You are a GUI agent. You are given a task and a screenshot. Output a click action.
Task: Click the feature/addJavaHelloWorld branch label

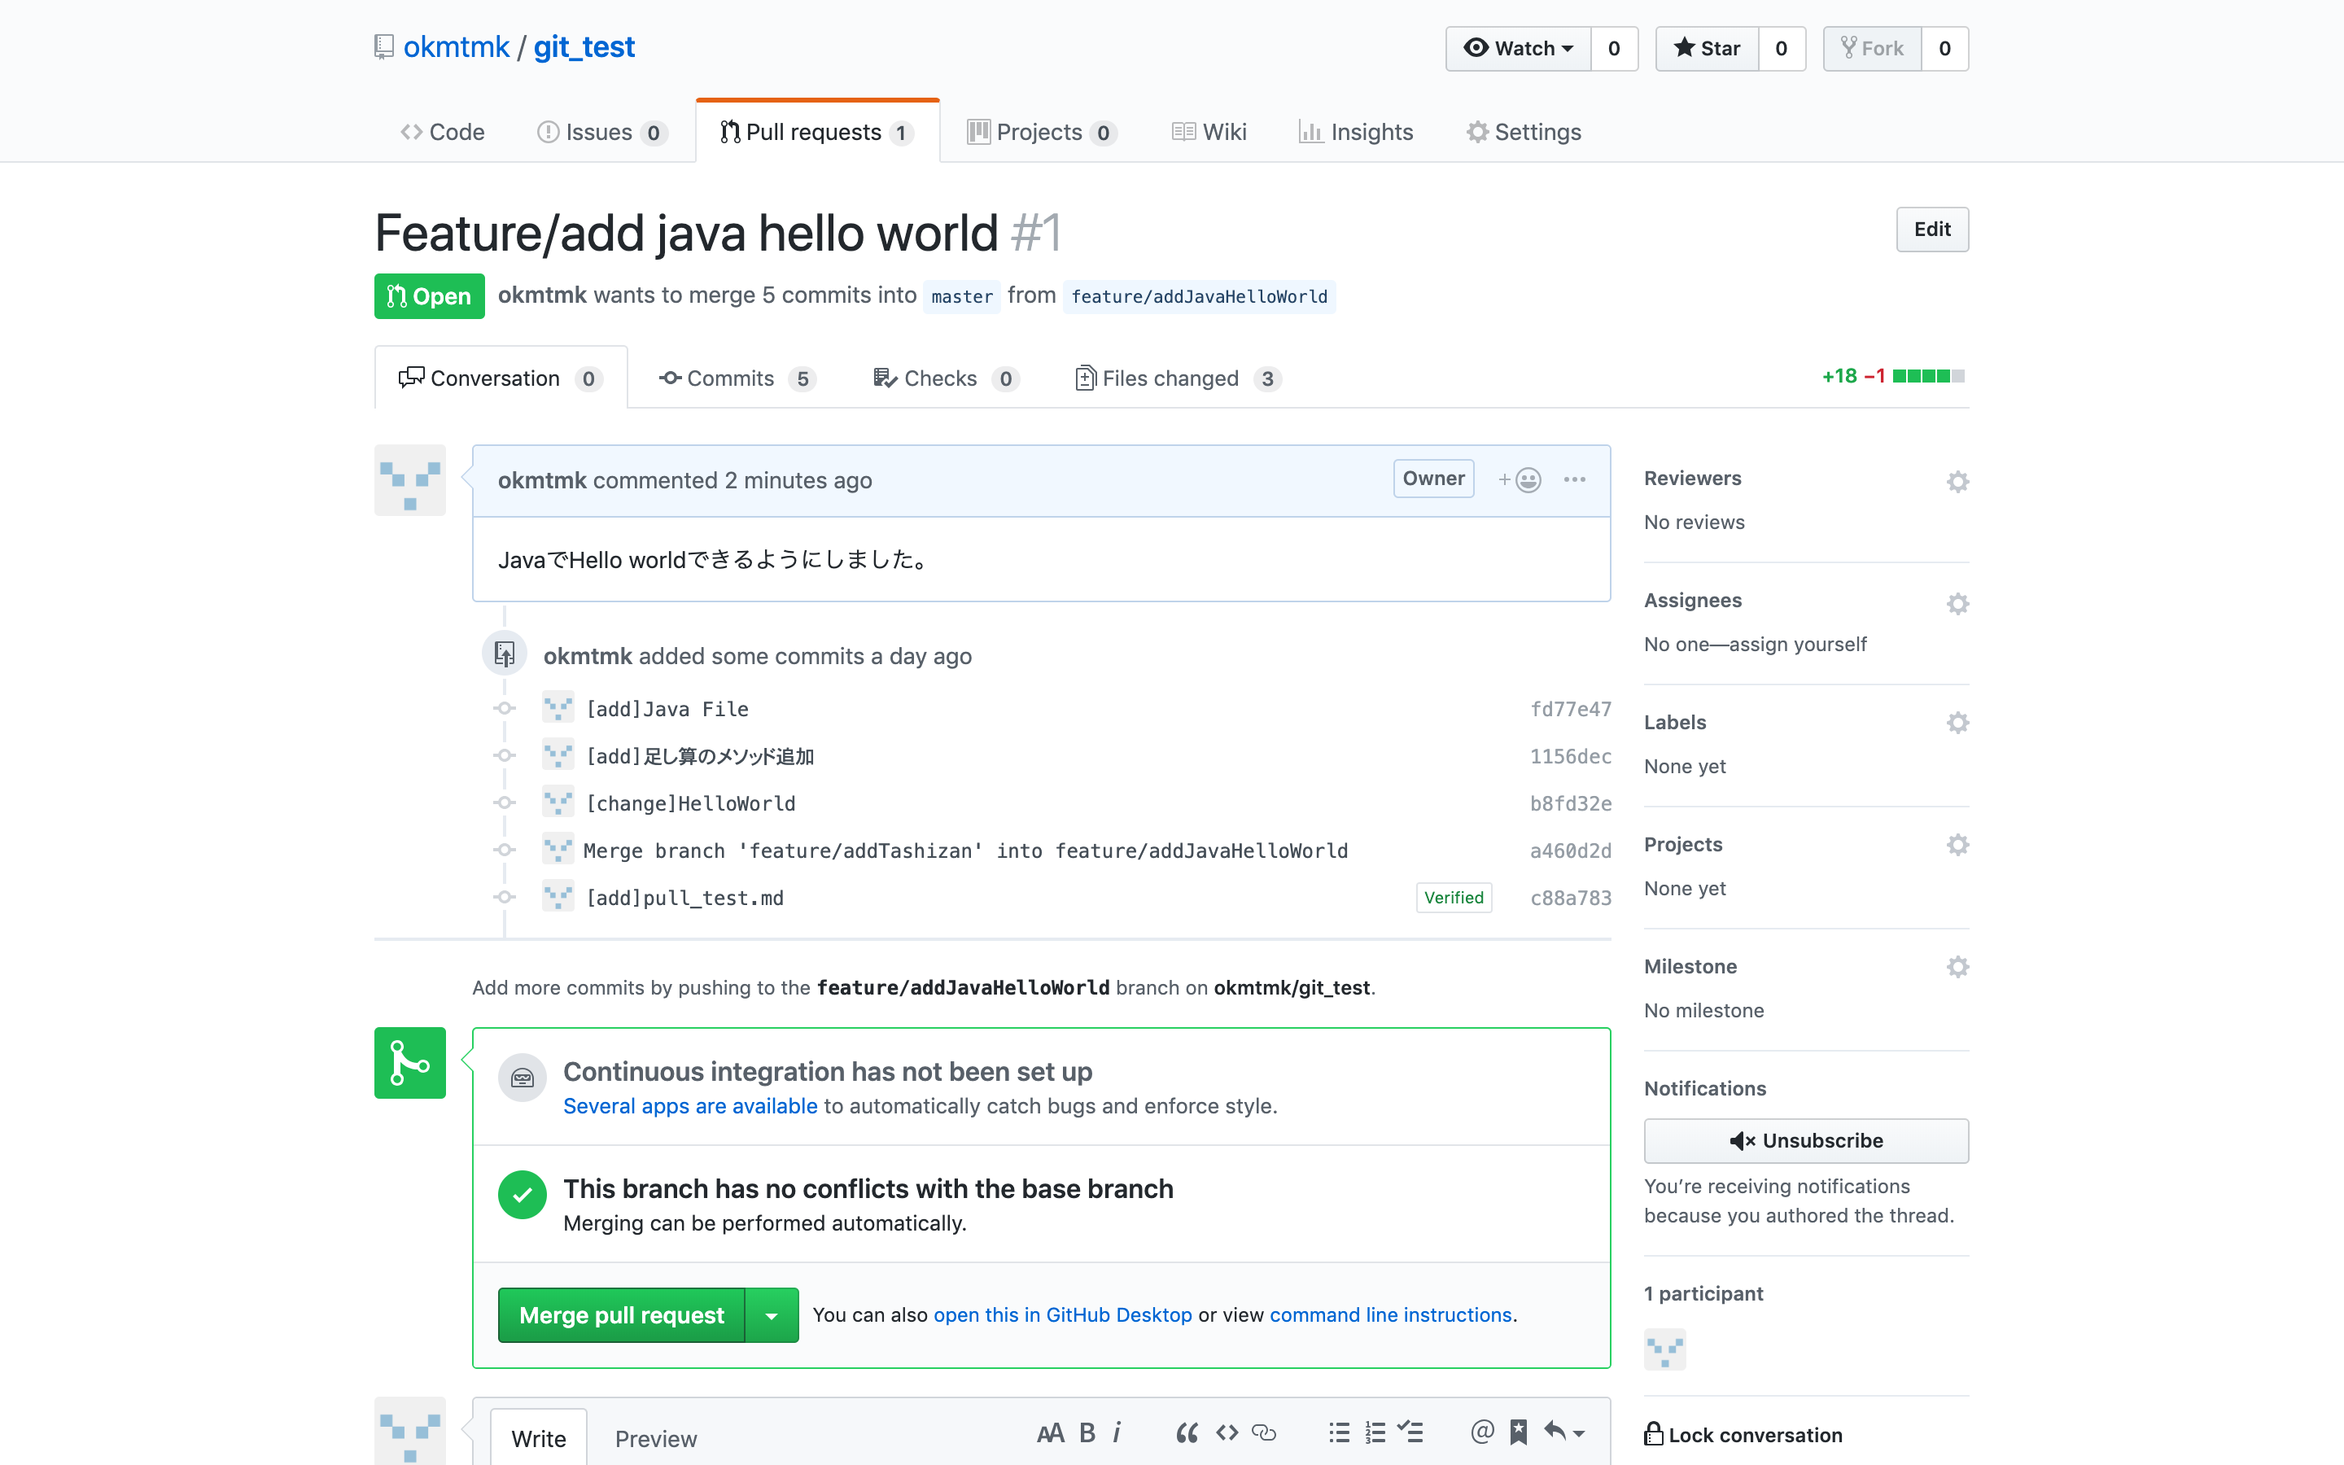point(1199,296)
